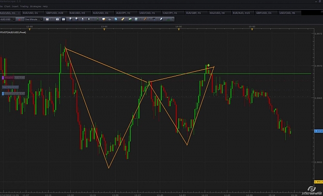Open the Help menu

(45, 6)
